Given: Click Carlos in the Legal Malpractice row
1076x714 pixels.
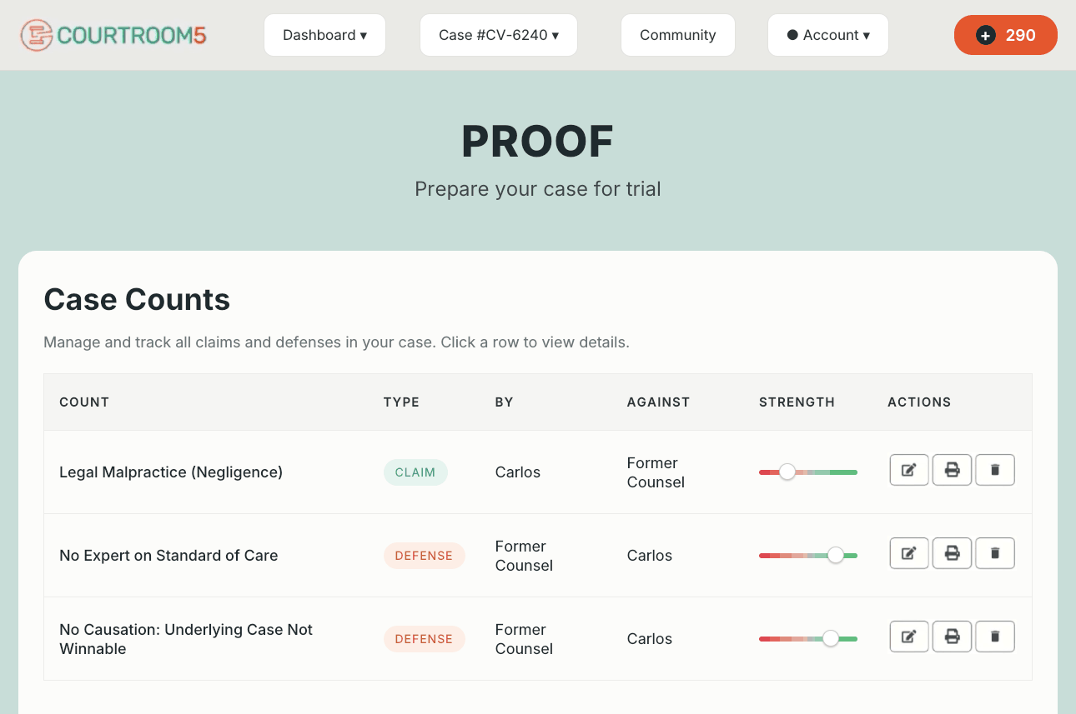Looking at the screenshot, I should click(518, 472).
